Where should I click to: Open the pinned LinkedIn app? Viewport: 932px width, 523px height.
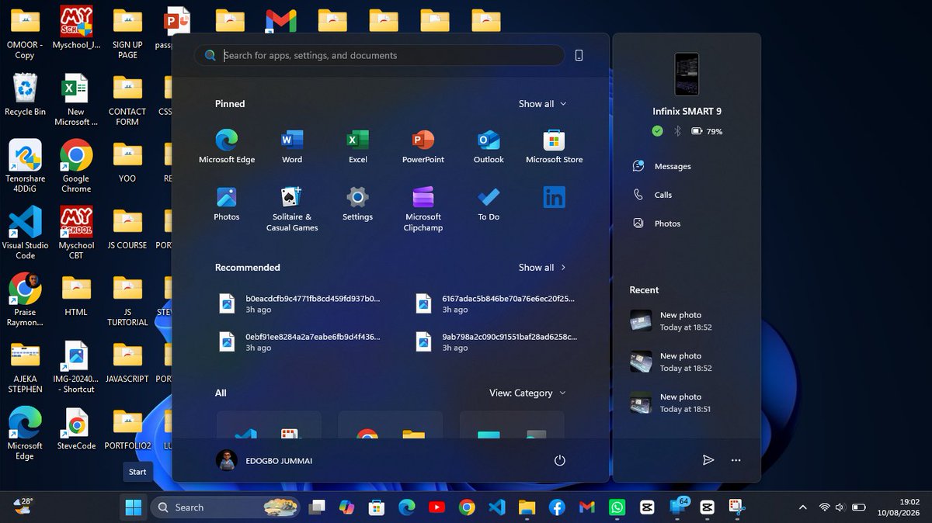[x=554, y=198]
